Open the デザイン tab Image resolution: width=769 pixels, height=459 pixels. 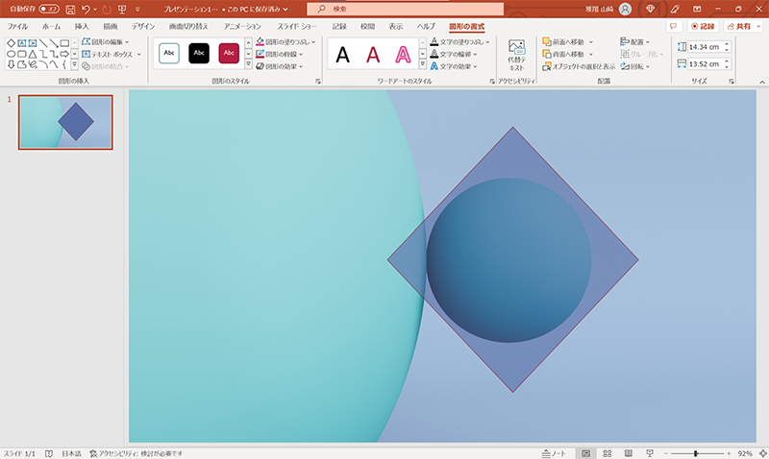(142, 26)
